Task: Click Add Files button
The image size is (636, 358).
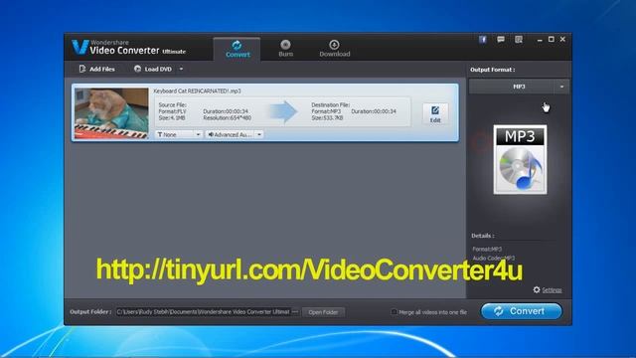Action: (96, 69)
